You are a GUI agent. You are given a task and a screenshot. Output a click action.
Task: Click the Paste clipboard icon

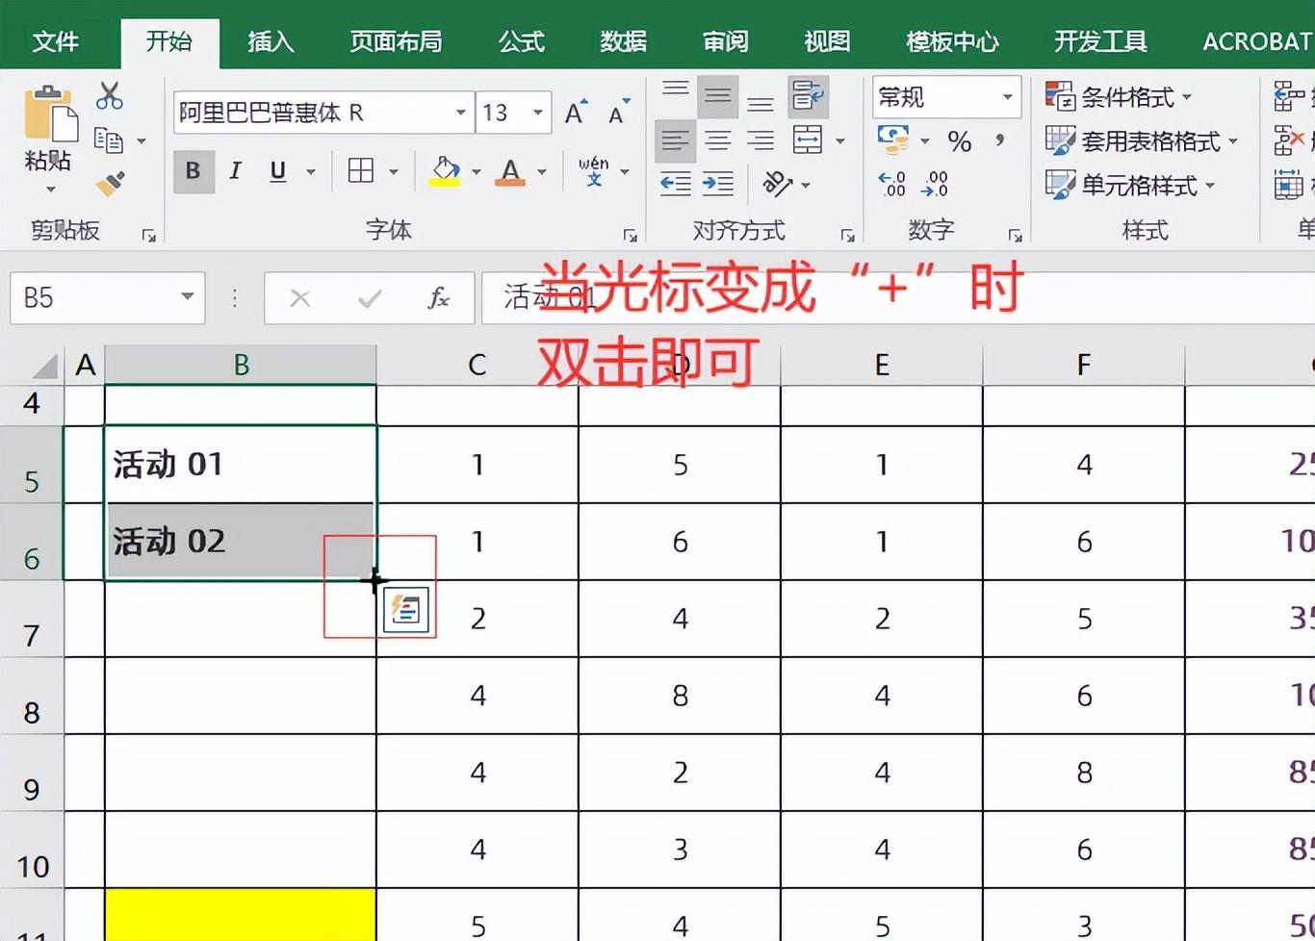point(50,114)
